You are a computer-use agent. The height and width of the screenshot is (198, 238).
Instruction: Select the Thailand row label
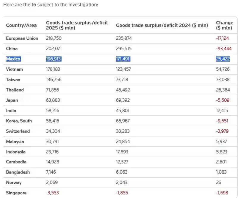click(15, 90)
